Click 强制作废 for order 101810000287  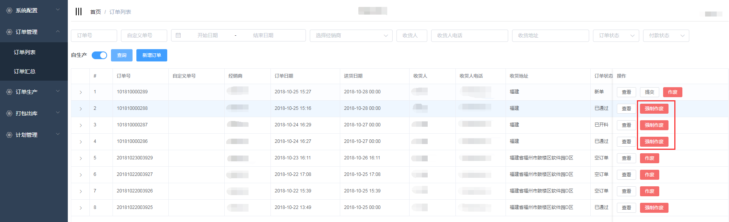click(x=654, y=125)
